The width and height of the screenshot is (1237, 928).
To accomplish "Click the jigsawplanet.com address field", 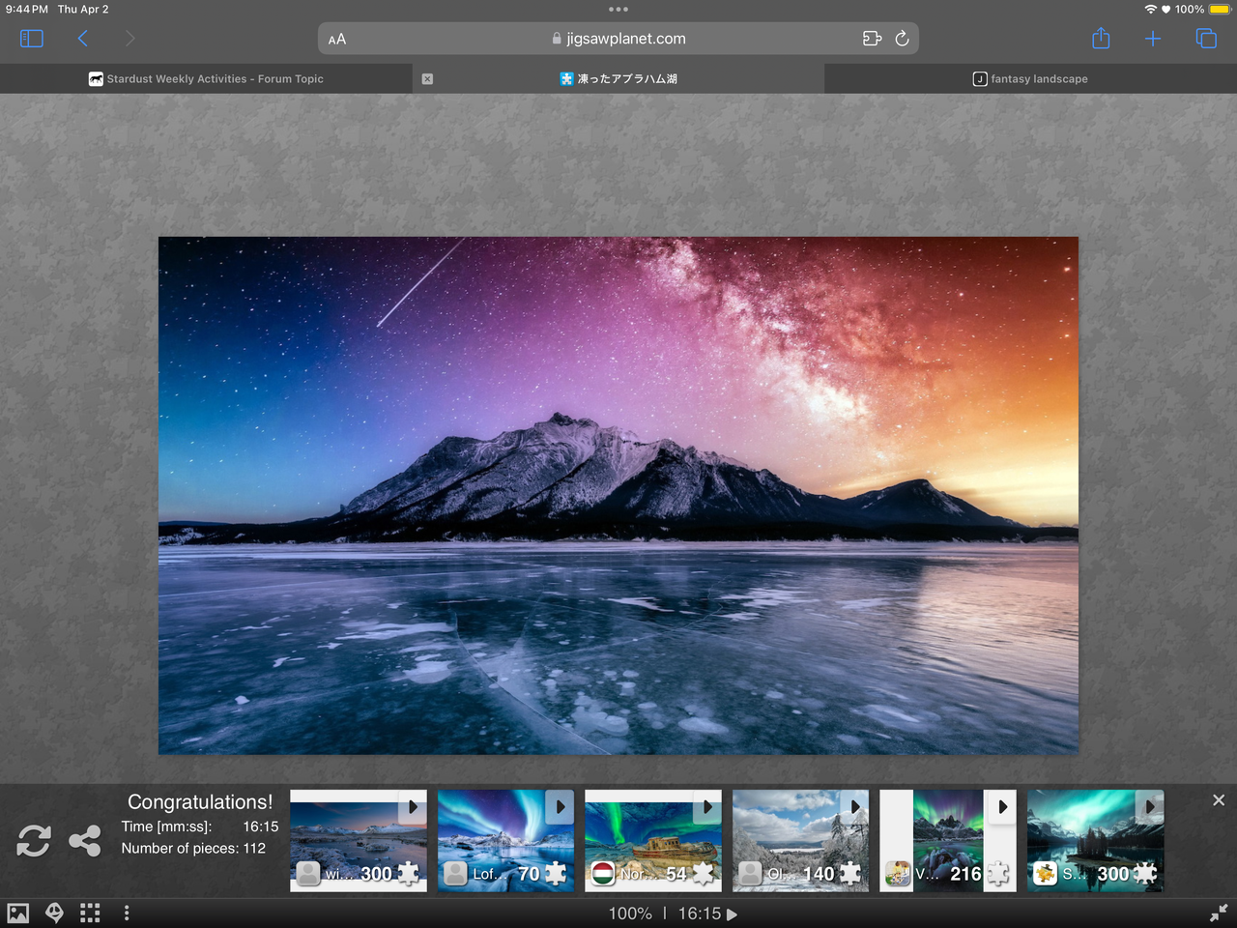I will (x=618, y=39).
